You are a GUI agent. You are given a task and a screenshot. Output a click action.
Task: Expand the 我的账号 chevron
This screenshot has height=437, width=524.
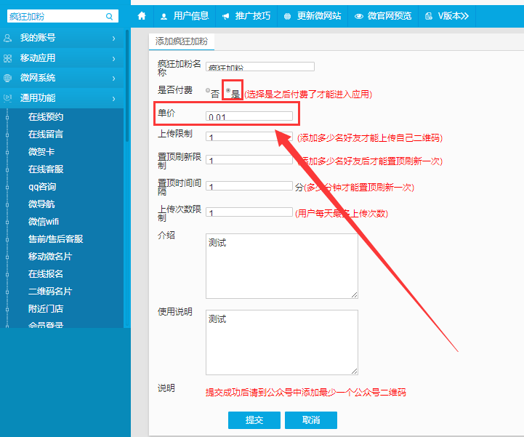(x=114, y=39)
